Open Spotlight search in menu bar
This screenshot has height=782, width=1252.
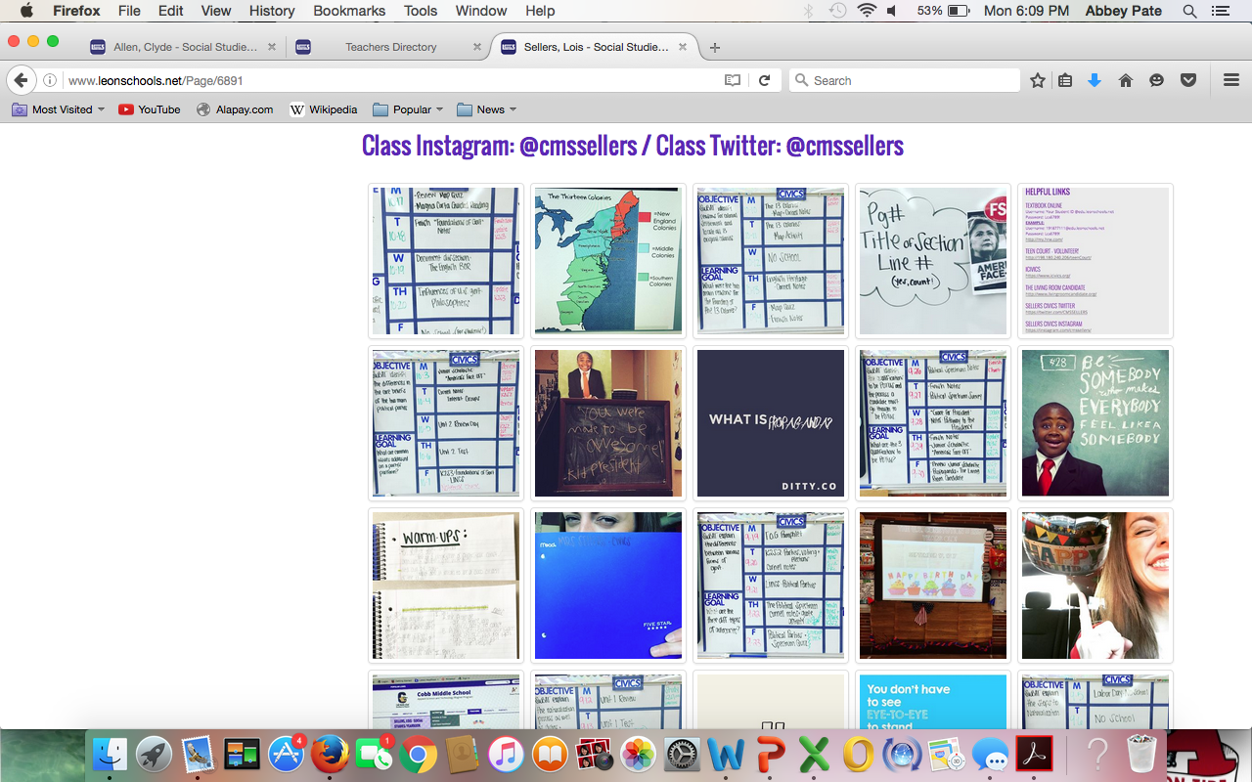tap(1189, 11)
